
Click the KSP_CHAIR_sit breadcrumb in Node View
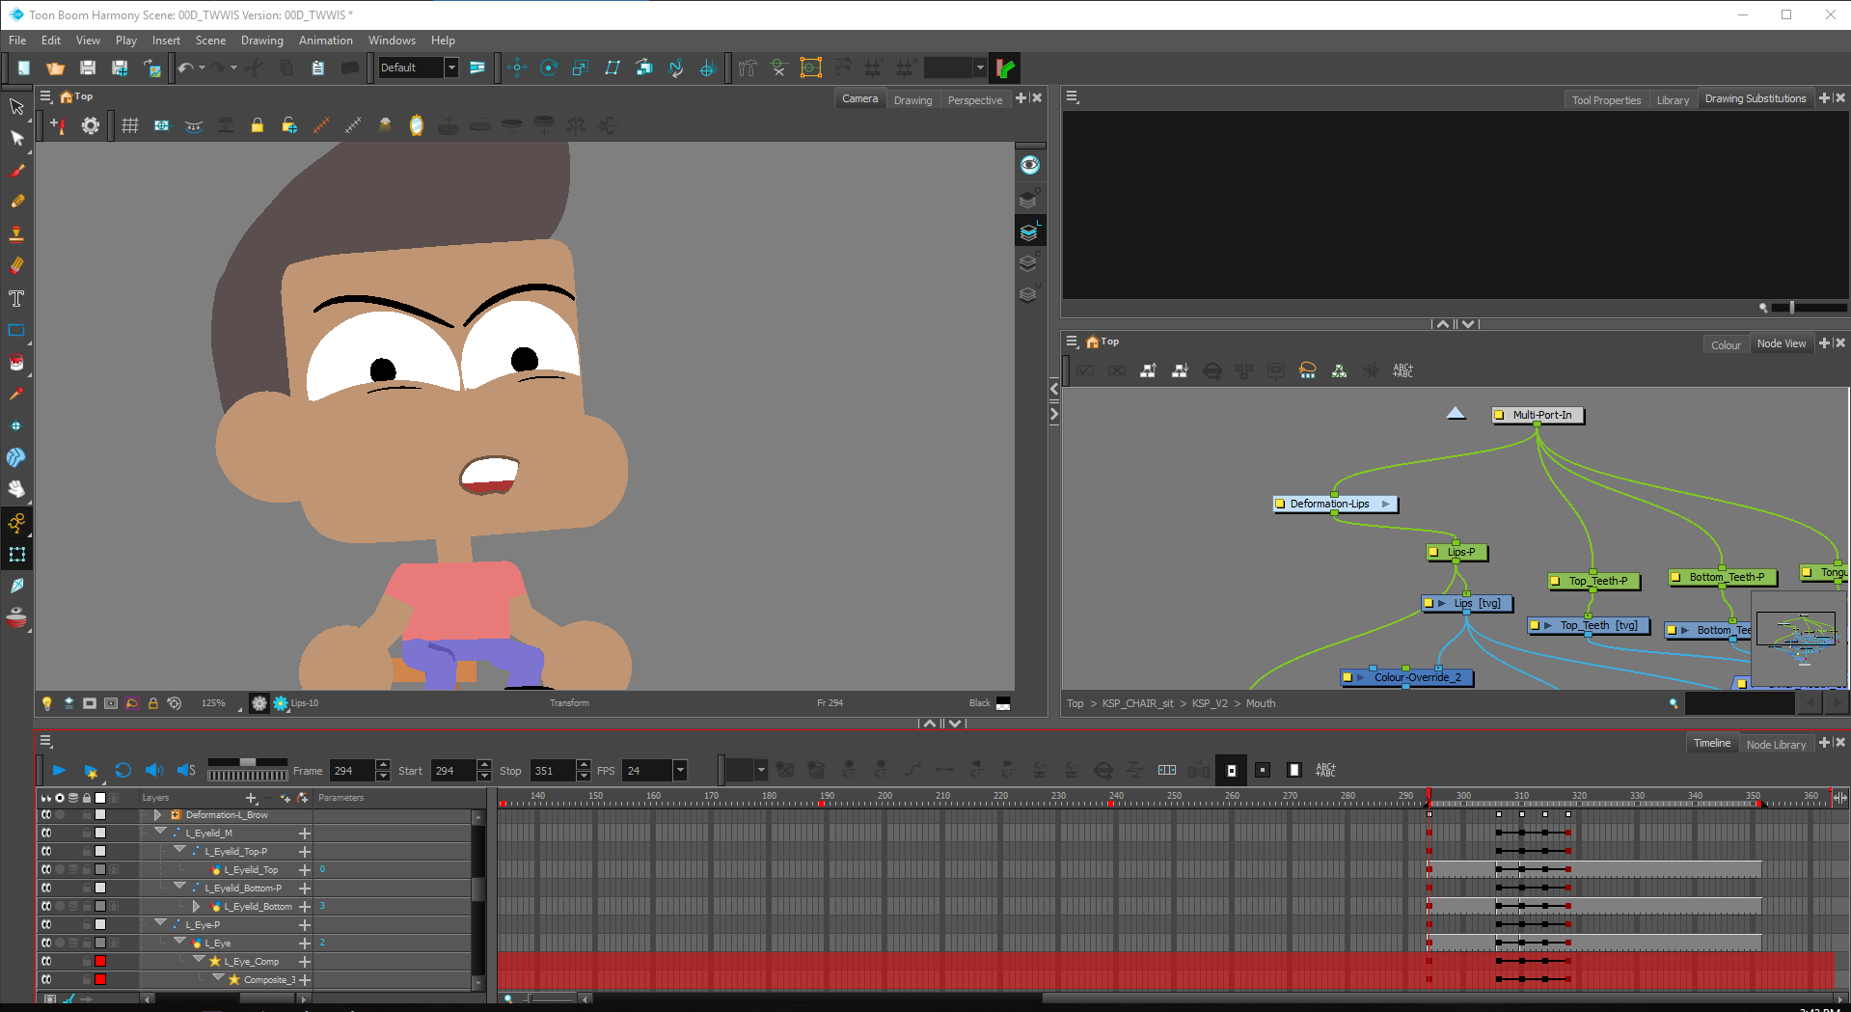coord(1137,703)
